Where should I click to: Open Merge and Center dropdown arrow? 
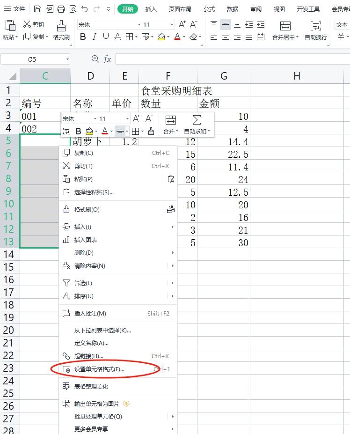pyautogui.click(x=298, y=37)
